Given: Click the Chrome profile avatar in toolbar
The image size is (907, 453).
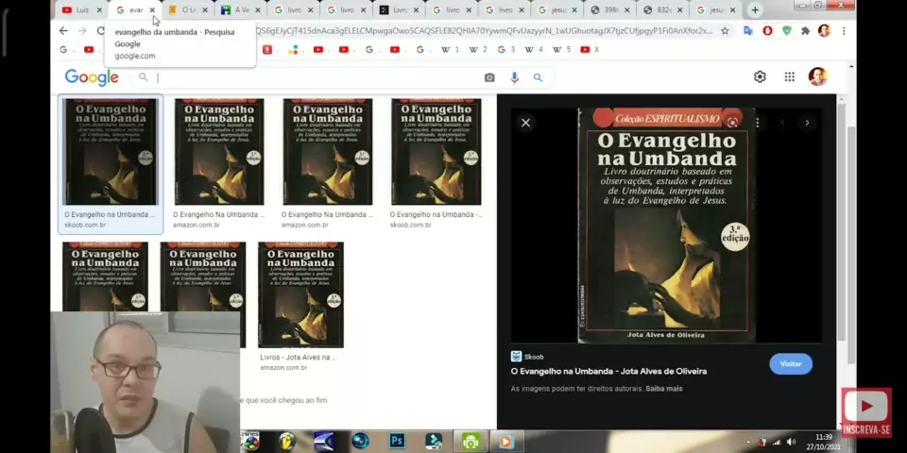Looking at the screenshot, I should [x=824, y=30].
